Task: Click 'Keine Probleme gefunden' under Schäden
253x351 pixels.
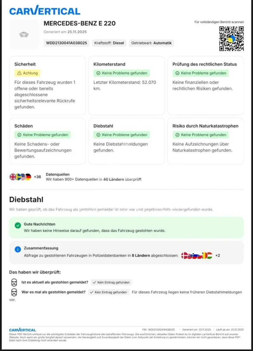Action: tap(43, 135)
